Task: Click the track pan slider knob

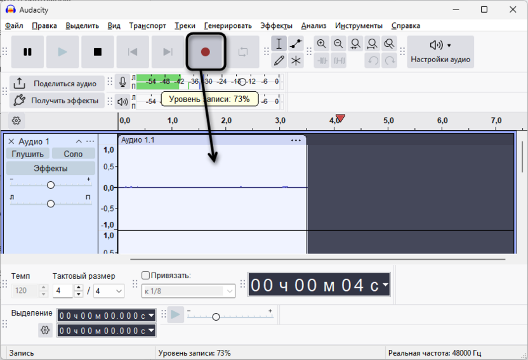Action: pos(51,203)
